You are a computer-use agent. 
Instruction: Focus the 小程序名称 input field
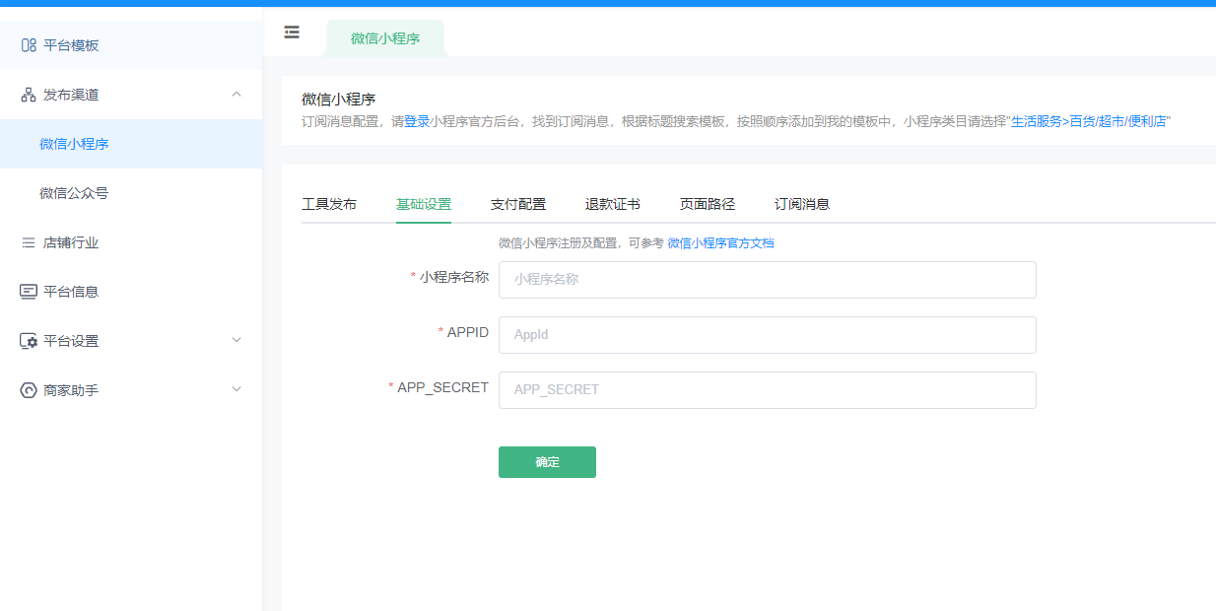coord(768,280)
